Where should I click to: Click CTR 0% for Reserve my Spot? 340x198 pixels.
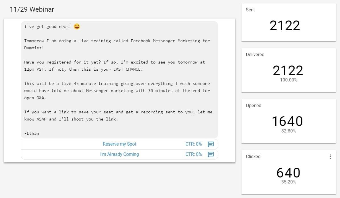click(x=193, y=144)
